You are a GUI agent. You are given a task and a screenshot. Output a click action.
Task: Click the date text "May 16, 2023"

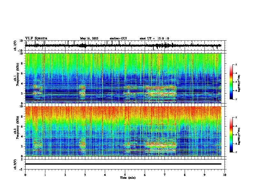pos(89,38)
